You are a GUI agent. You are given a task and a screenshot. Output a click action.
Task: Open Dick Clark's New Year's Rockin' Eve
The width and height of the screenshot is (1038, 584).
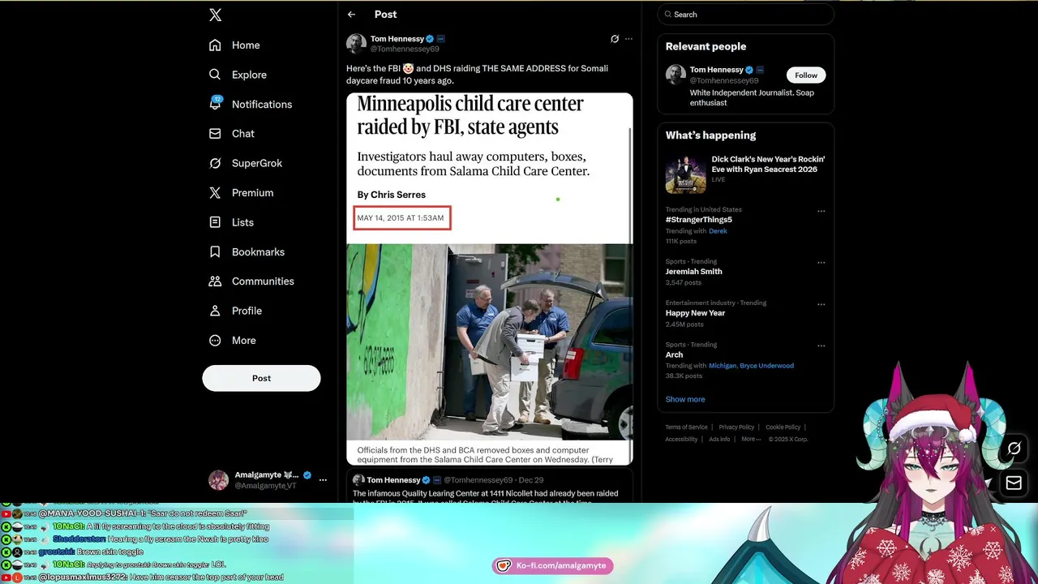[x=767, y=165]
